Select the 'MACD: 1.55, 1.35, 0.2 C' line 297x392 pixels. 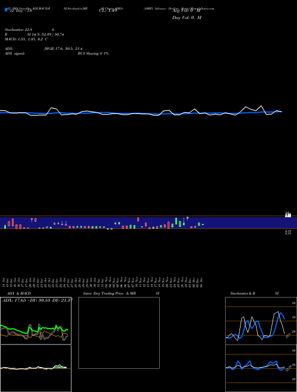[26, 39]
